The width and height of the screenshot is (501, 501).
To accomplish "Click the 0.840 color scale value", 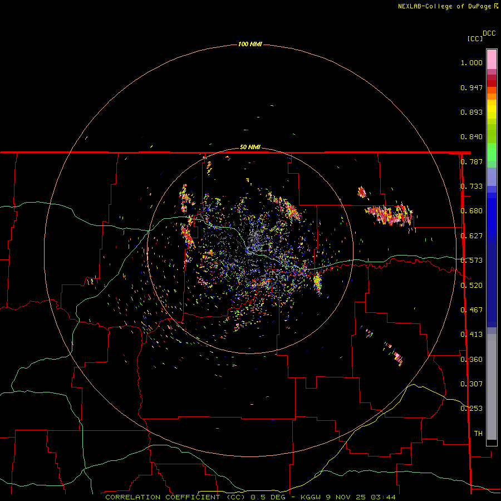I will (x=471, y=137).
